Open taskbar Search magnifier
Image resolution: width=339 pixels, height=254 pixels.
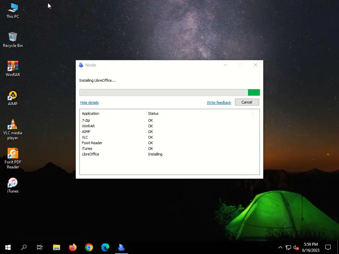click(x=24, y=247)
